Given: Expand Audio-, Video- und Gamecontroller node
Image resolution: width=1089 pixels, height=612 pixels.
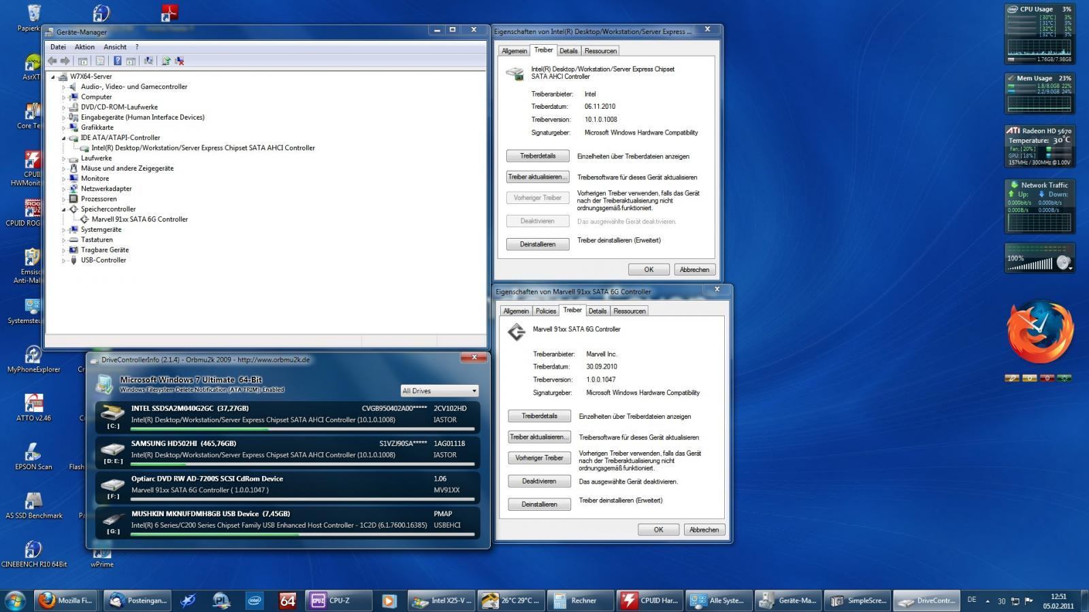Looking at the screenshot, I should tap(64, 87).
